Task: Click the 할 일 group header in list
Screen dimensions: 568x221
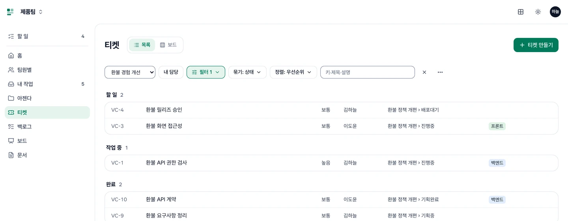Action: [112, 95]
